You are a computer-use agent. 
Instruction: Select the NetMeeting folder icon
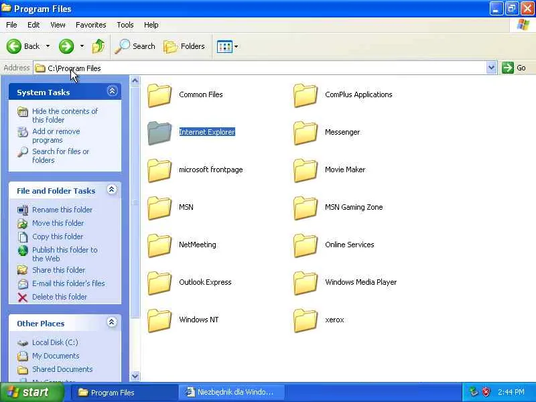159,246
